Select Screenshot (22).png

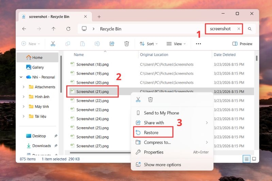tap(92, 101)
